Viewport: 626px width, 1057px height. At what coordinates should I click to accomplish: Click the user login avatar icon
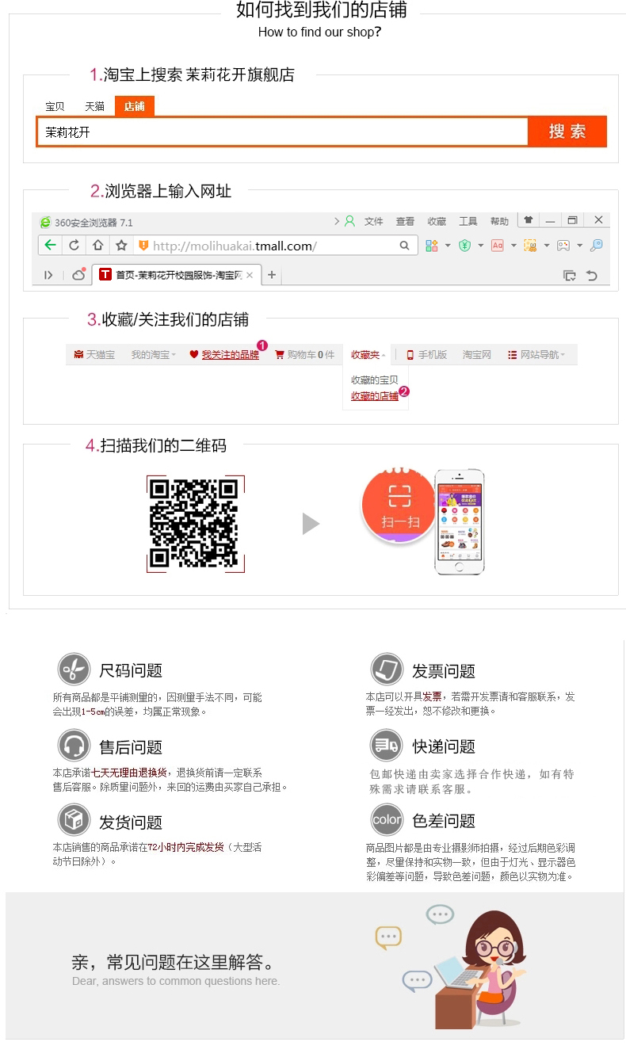349,221
